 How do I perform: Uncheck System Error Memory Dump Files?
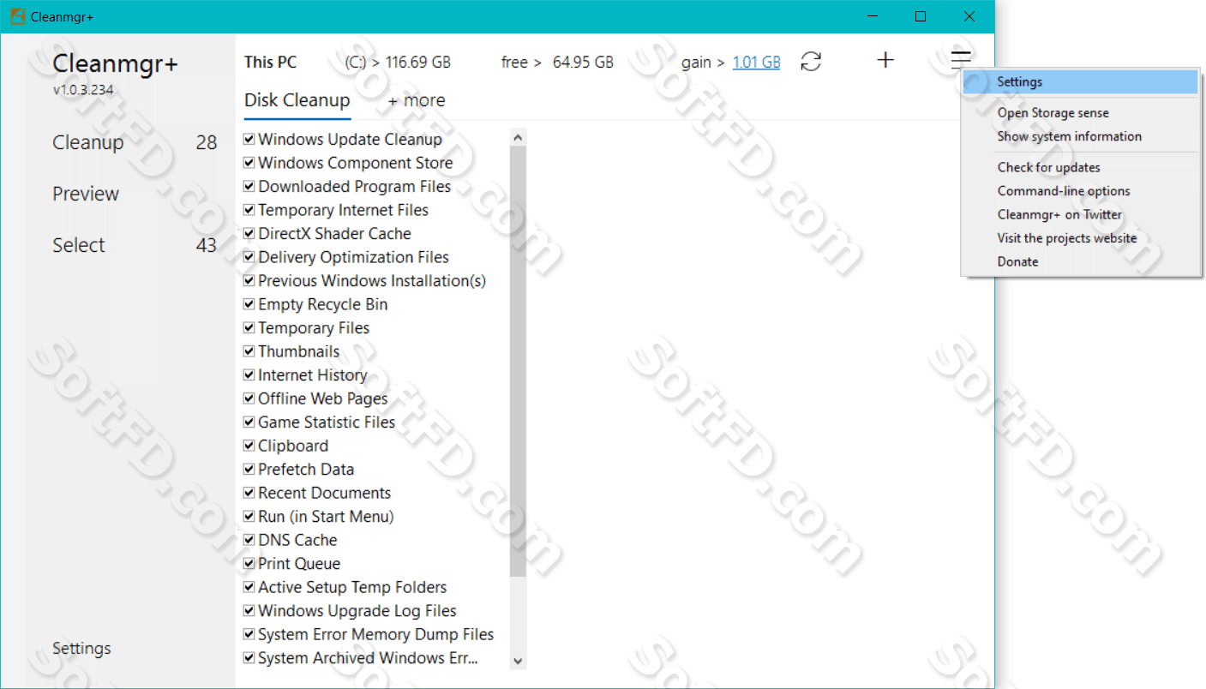pos(249,634)
